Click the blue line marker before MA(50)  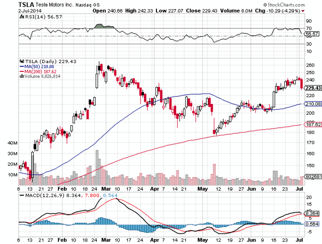[x=22, y=66]
